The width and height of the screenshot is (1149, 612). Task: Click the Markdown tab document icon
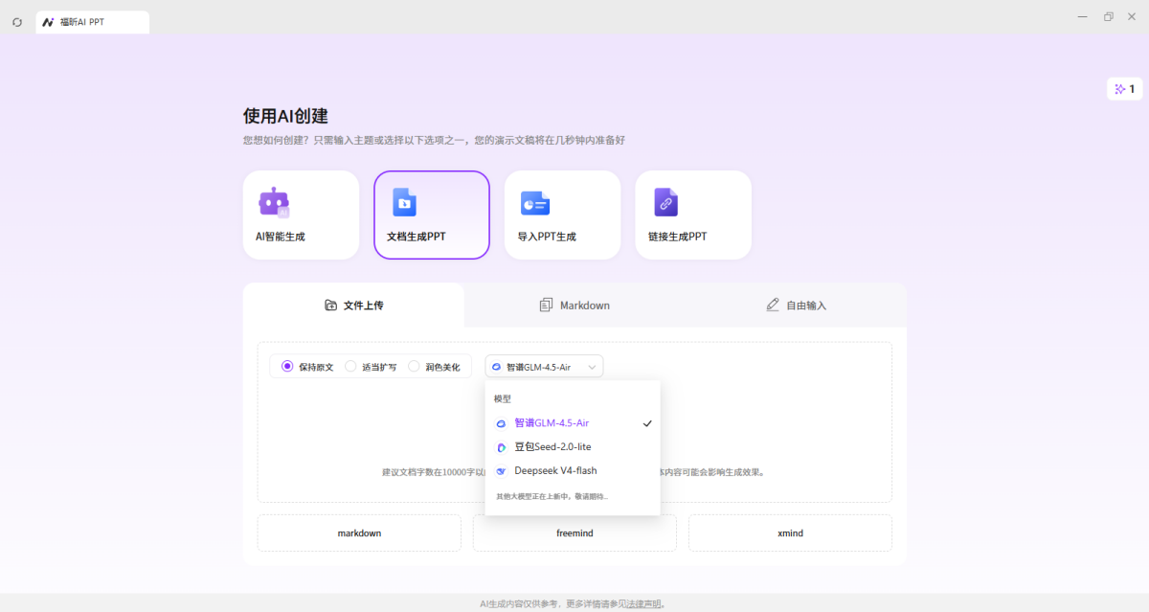point(547,306)
